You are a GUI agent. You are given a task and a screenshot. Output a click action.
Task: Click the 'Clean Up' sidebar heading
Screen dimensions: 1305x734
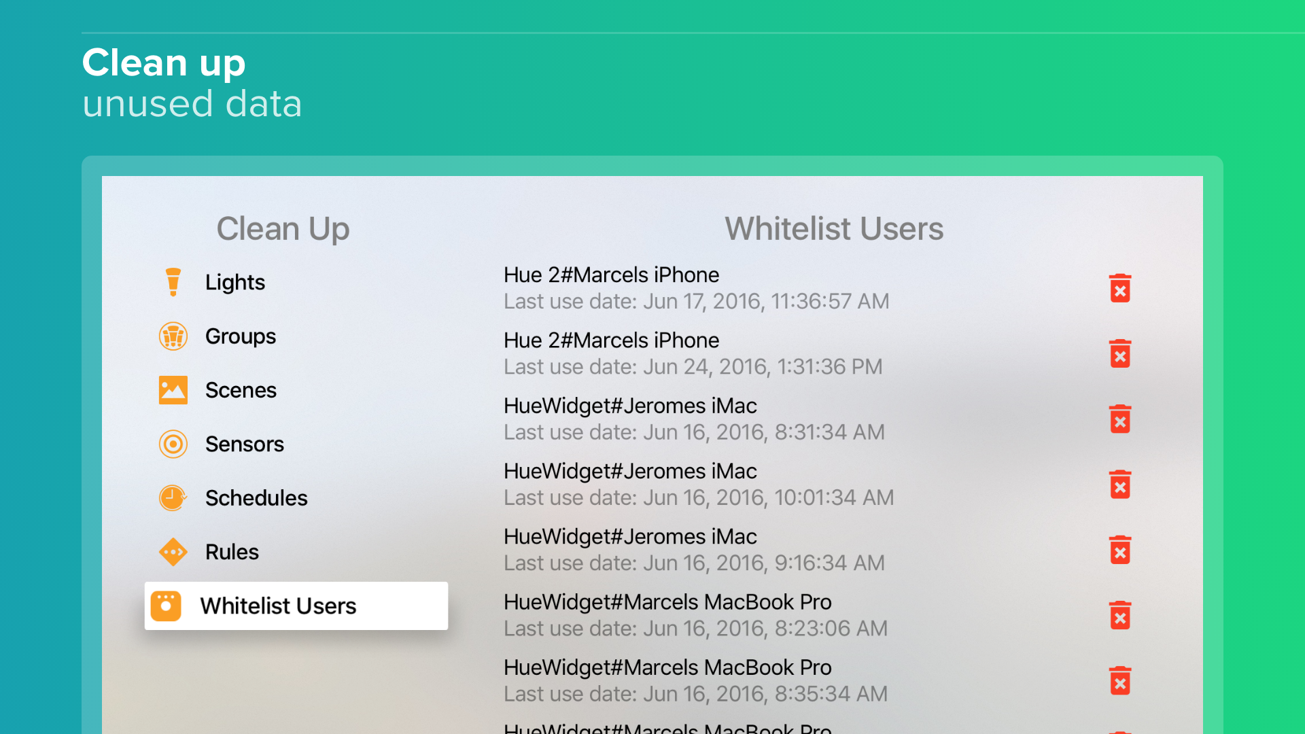point(283,229)
